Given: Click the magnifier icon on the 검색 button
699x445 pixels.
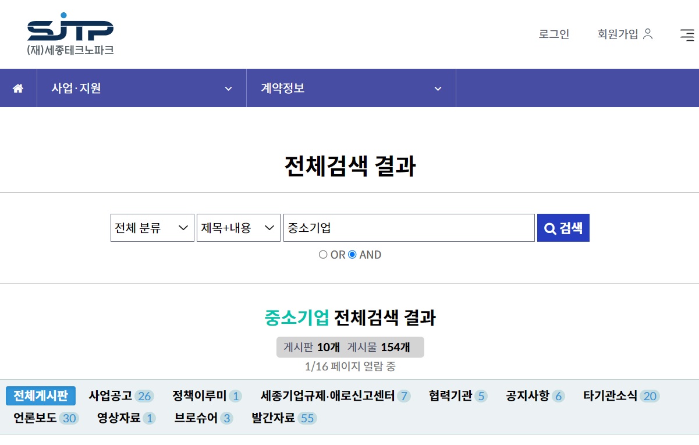Looking at the screenshot, I should [549, 228].
